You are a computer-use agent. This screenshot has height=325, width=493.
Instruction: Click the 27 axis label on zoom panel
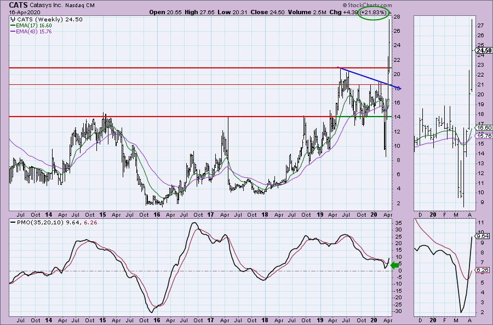click(x=480, y=26)
